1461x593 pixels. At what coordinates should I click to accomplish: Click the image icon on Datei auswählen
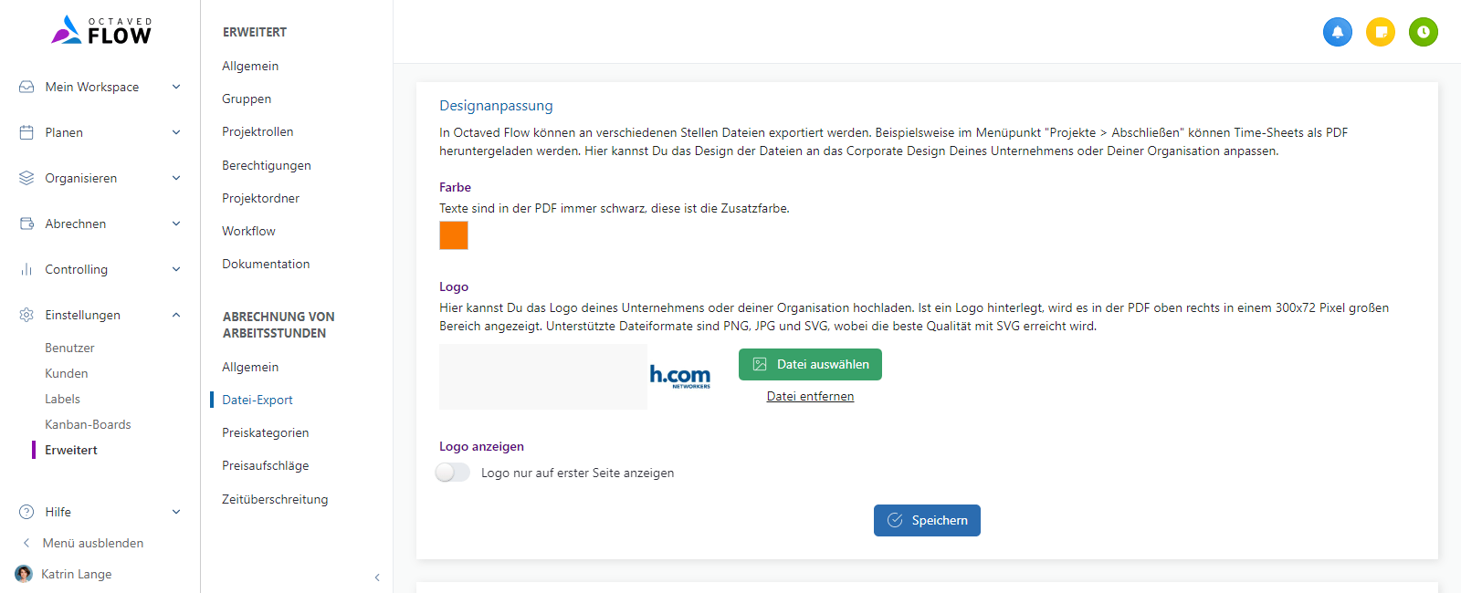pyautogui.click(x=760, y=364)
